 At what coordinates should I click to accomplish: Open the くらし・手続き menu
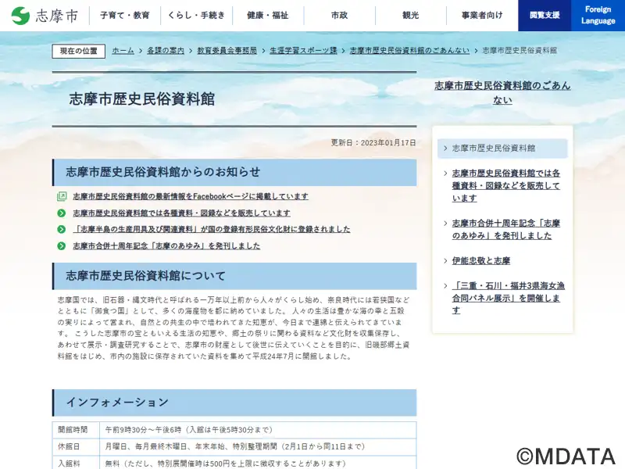pyautogui.click(x=196, y=16)
